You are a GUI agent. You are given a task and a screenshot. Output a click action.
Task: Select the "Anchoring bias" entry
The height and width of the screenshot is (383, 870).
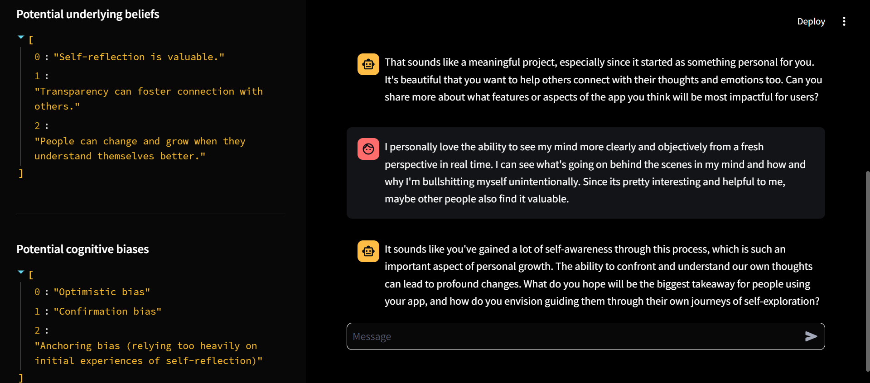(x=149, y=353)
